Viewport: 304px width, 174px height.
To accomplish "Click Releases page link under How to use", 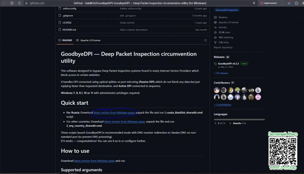I will click(x=94, y=161).
